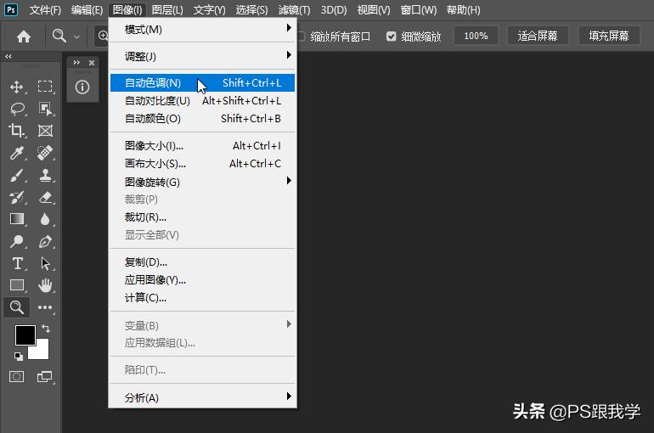Select the Rectangular Marquee tool

pos(45,87)
